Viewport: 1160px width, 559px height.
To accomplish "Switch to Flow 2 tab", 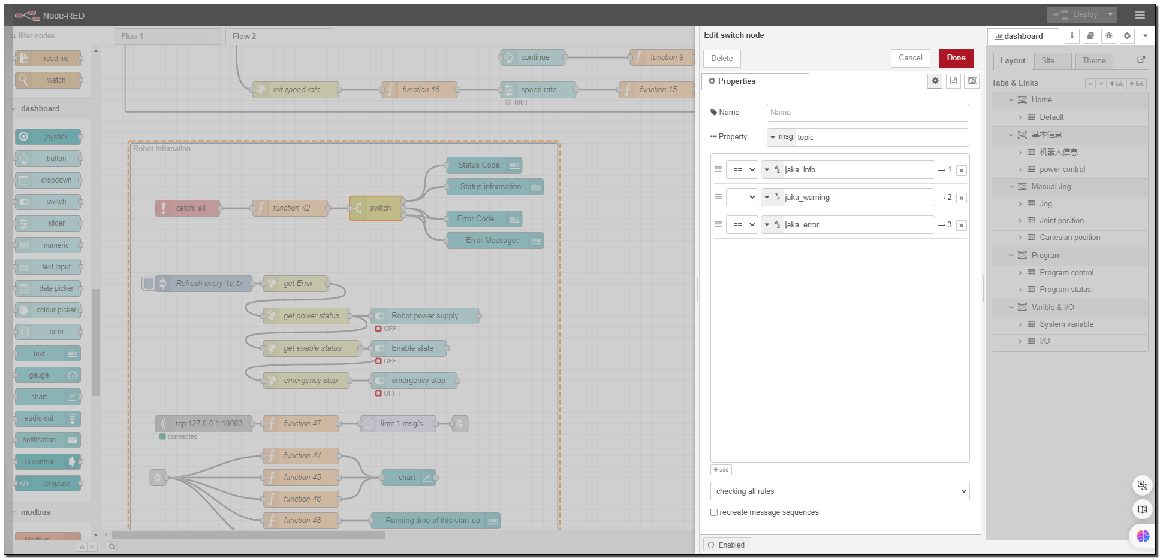I will (x=279, y=37).
